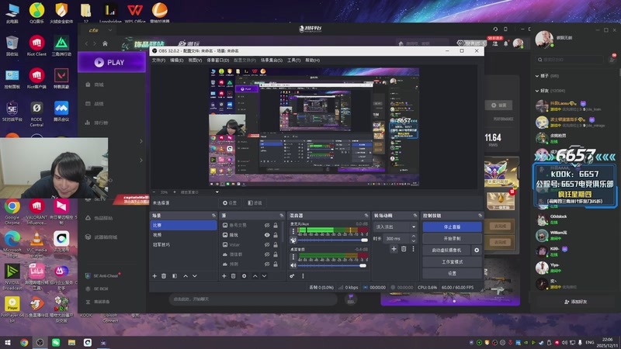Open advanced audio properties gears icon

pos(293,276)
